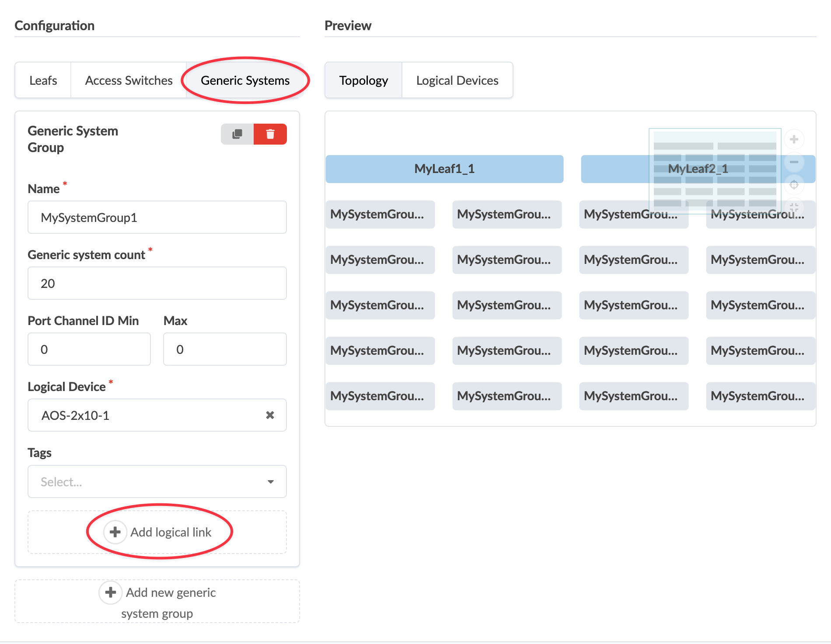
Task: Select the Topology preview tab
Action: click(x=363, y=80)
